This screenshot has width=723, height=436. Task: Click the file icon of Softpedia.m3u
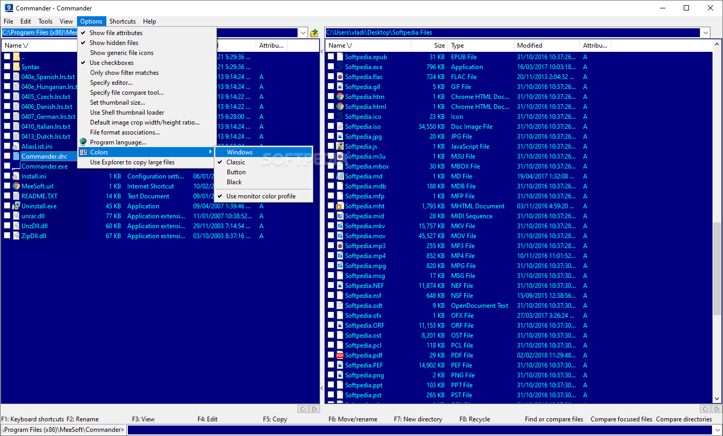[x=340, y=156]
